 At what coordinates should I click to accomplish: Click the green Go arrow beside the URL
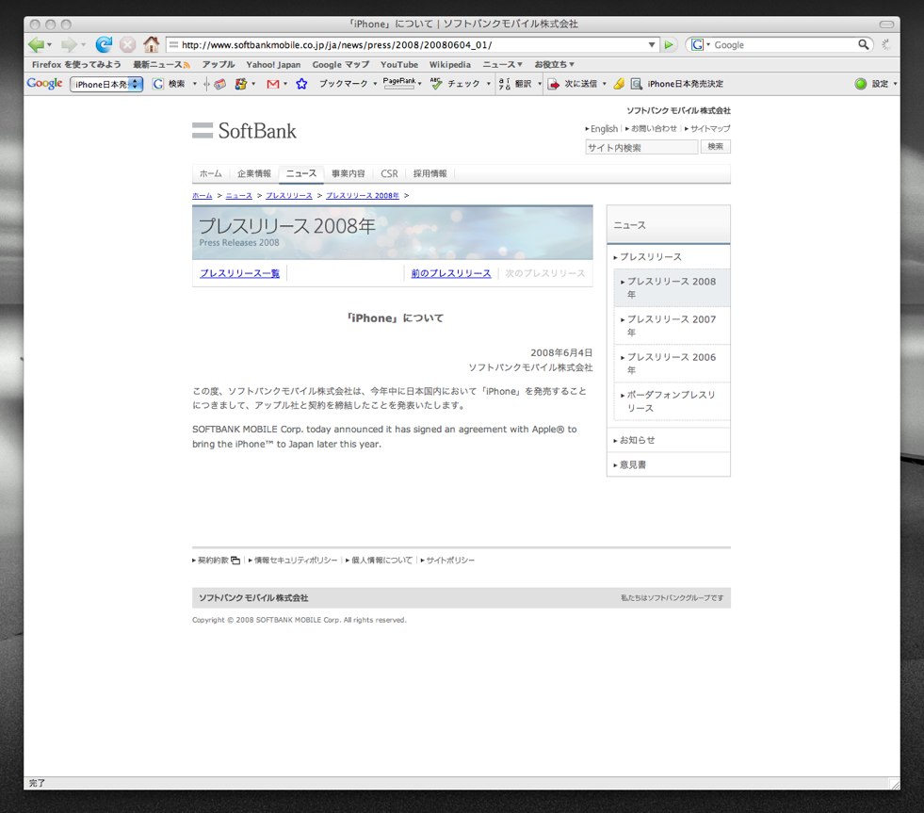669,44
